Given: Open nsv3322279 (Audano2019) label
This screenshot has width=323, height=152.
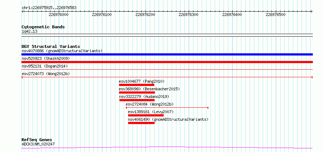Looking at the screenshot, I should [144, 96].
